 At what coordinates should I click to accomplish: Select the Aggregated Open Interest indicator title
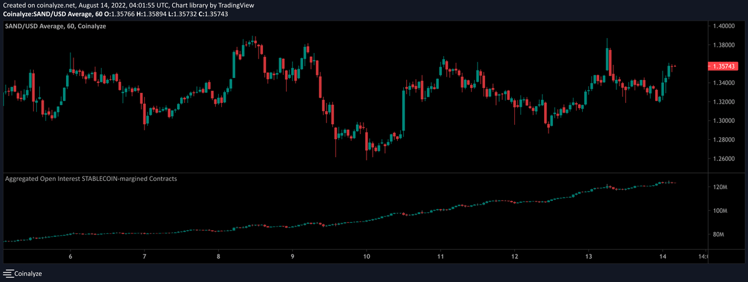point(91,178)
